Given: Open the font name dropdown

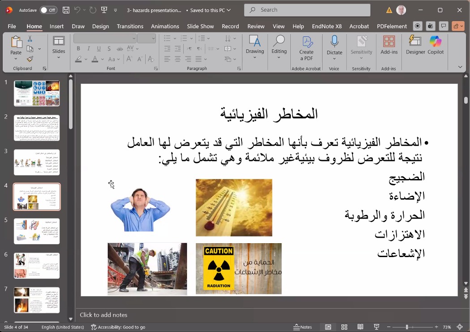Looking at the screenshot, I should tap(134, 39).
